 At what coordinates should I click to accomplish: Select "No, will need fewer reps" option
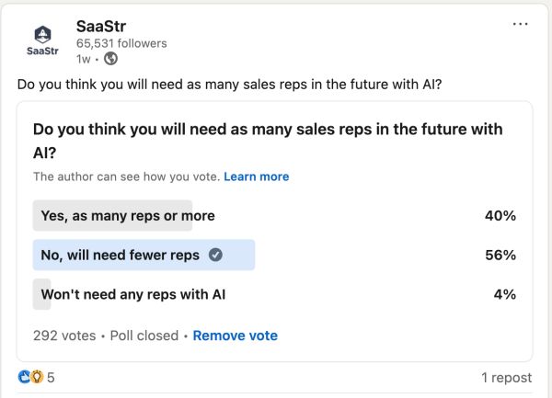click(x=121, y=256)
